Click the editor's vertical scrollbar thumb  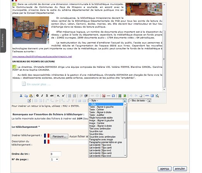[164, 59]
